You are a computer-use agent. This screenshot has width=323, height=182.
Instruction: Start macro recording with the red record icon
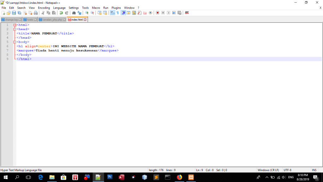158,13
